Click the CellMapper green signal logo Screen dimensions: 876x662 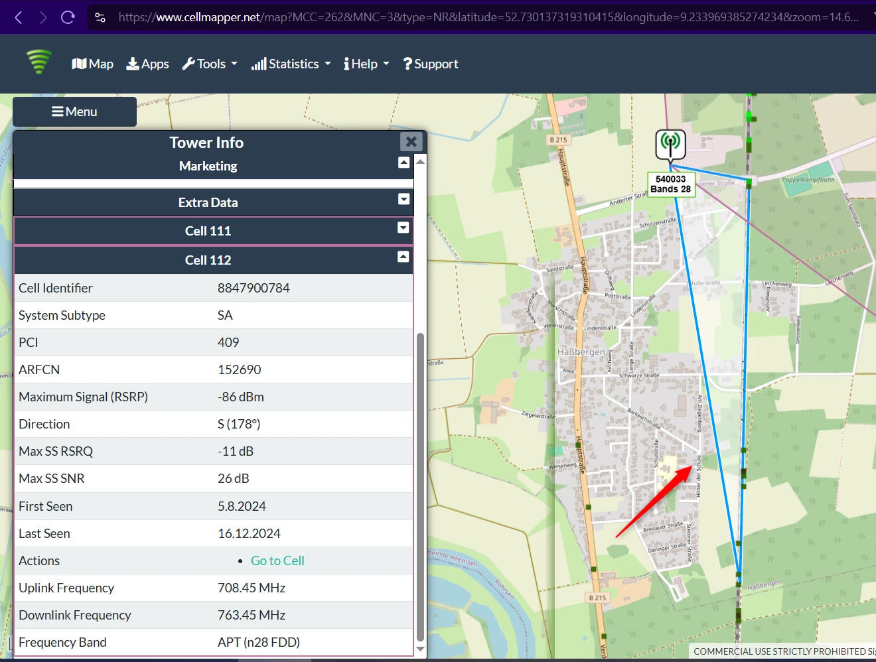coord(39,62)
